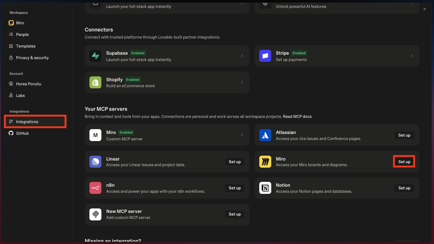Click the New MCP server paperclip icon
This screenshot has height=244, width=434.
pos(95,214)
